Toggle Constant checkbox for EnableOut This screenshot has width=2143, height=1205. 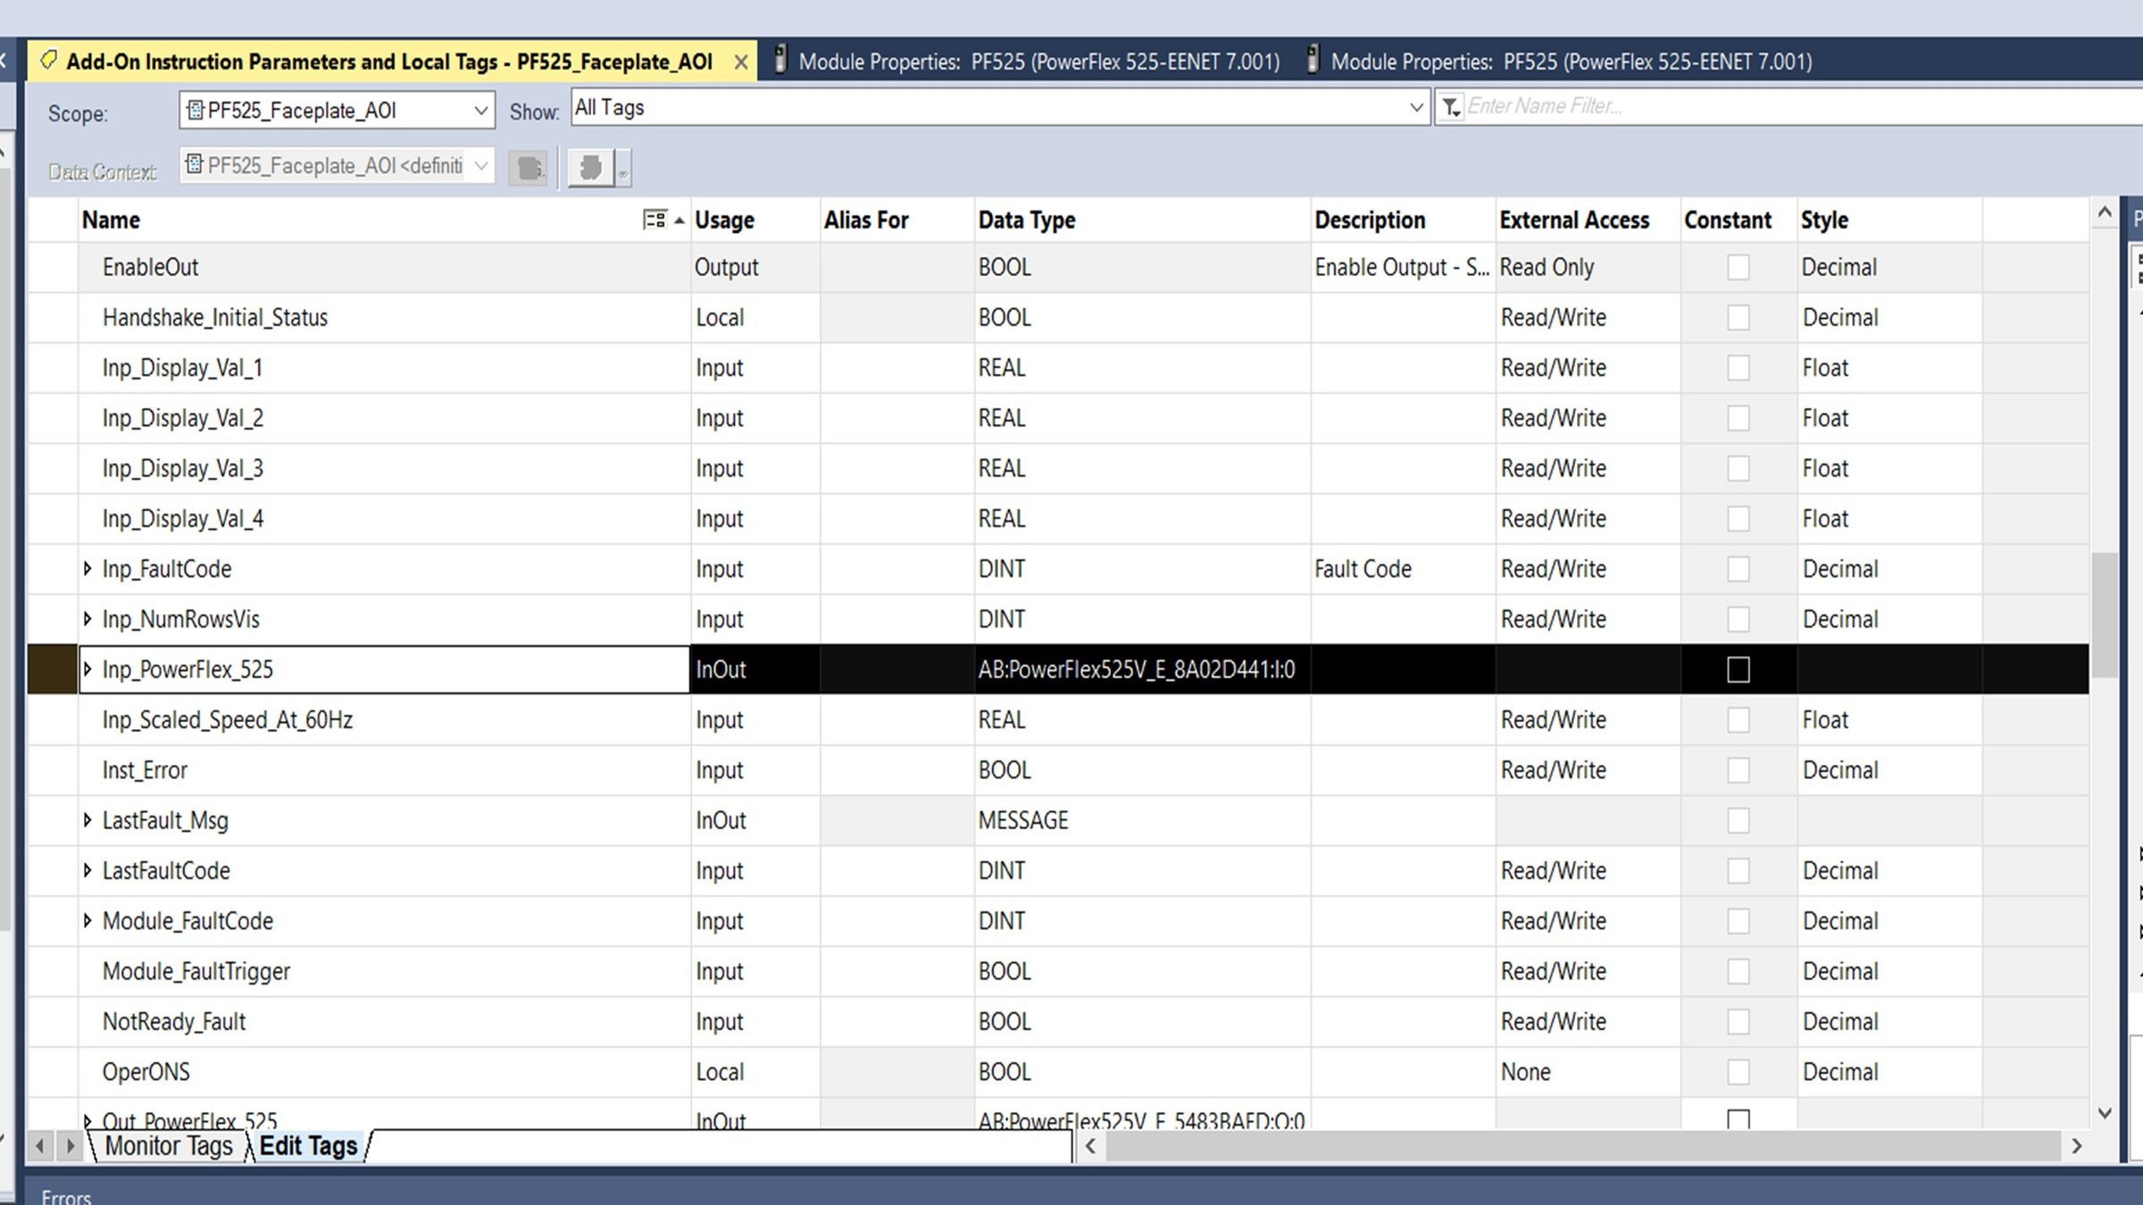[x=1738, y=267]
